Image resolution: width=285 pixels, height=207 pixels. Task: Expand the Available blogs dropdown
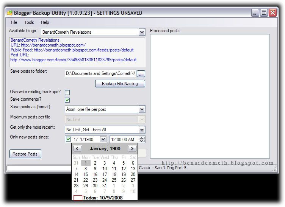(142, 32)
